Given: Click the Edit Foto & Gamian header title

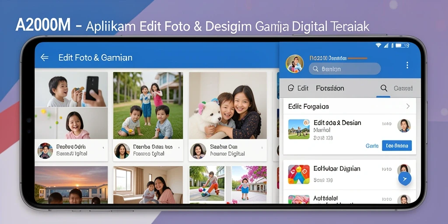Looking at the screenshot, I should (95, 57).
